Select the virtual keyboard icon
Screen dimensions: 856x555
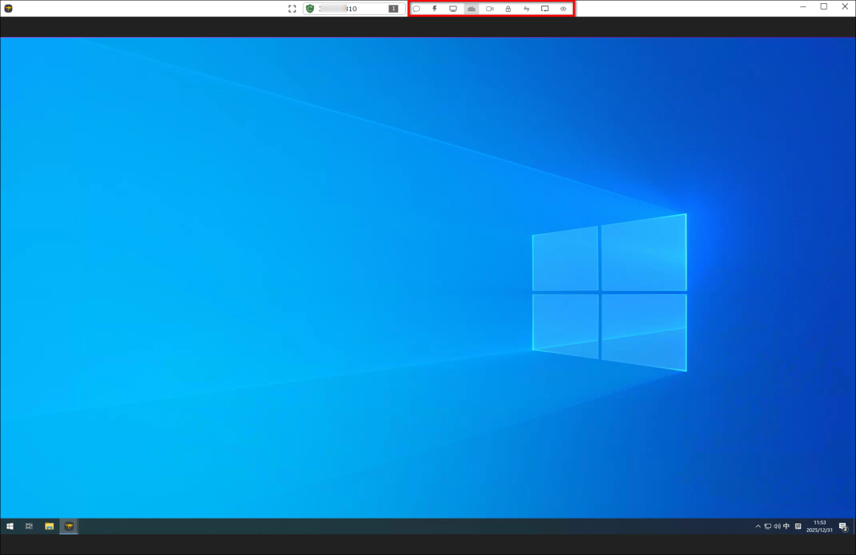(x=472, y=8)
